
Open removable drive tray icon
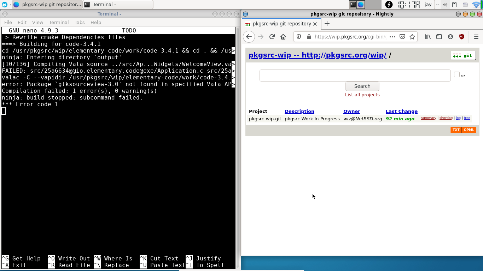point(465,5)
